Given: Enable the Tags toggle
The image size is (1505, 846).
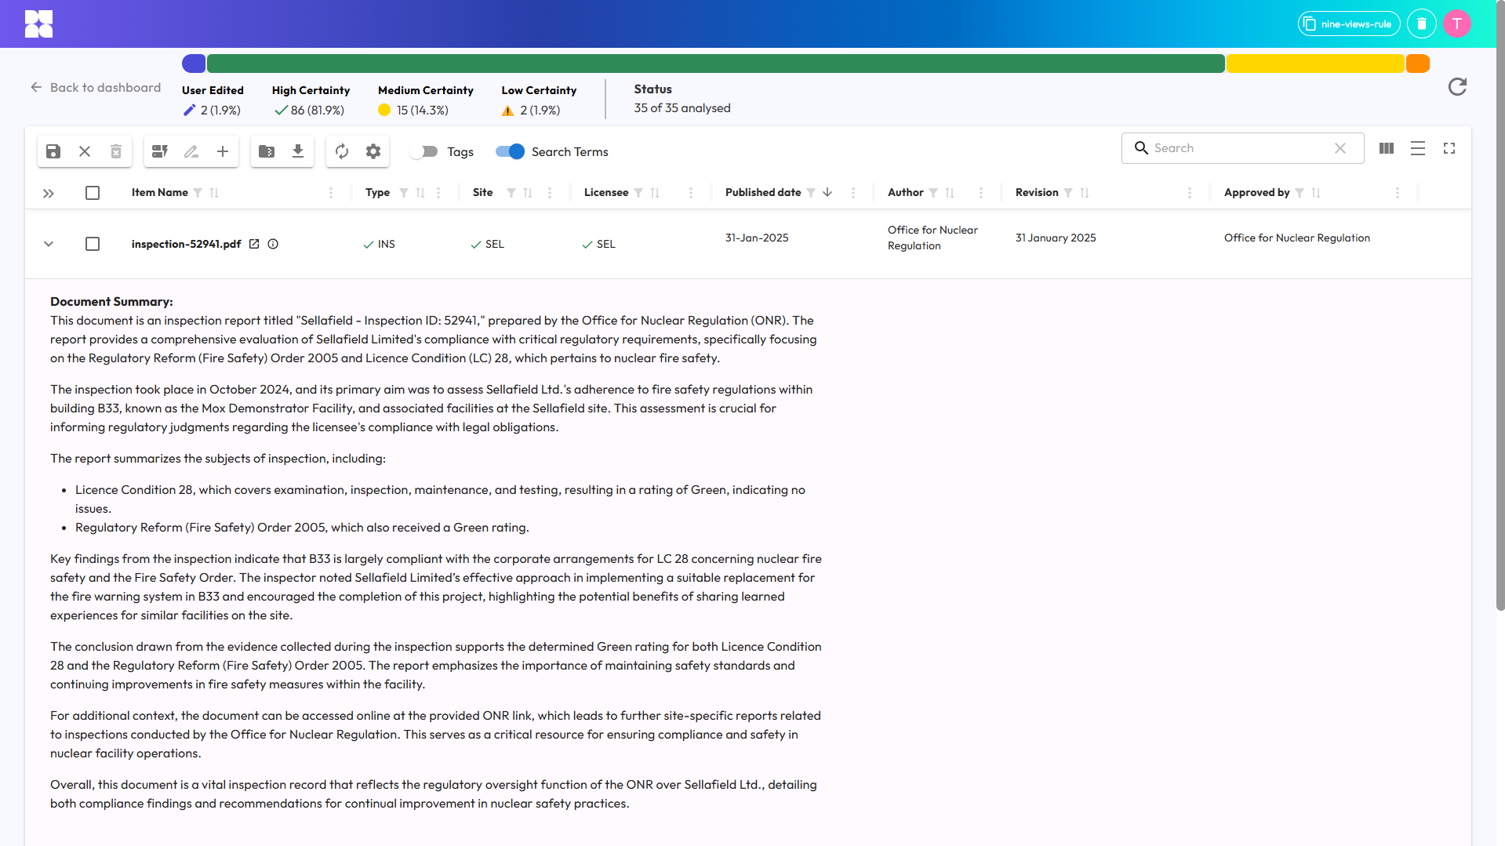Looking at the screenshot, I should click(x=424, y=151).
